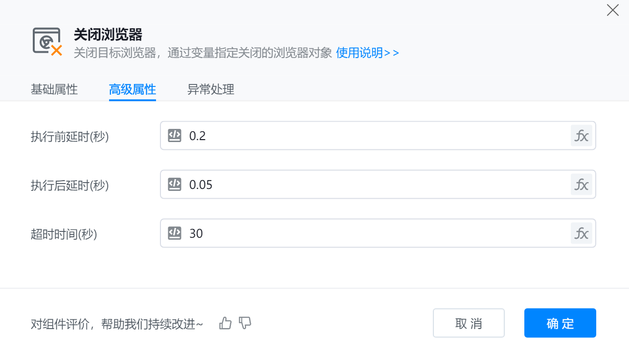Click the fx expression button for 执行前延时
629x352 pixels.
point(581,136)
